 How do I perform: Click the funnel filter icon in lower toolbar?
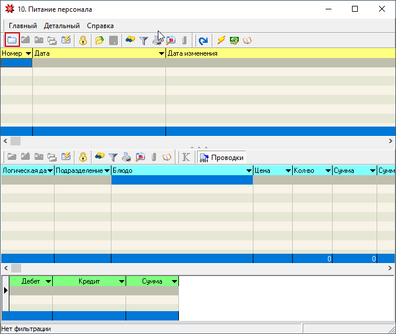coord(113,157)
